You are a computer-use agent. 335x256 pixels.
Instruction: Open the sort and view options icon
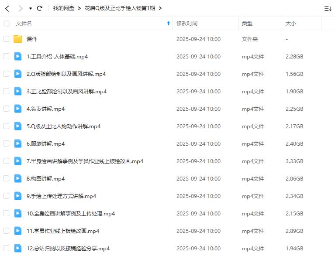click(328, 8)
